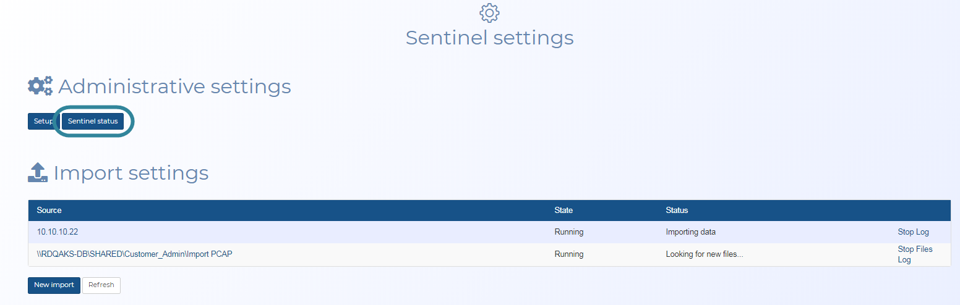The height and width of the screenshot is (305, 960).
Task: Click the State column header
Action: click(564, 211)
